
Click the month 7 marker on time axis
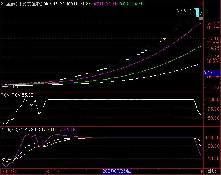(58, 172)
